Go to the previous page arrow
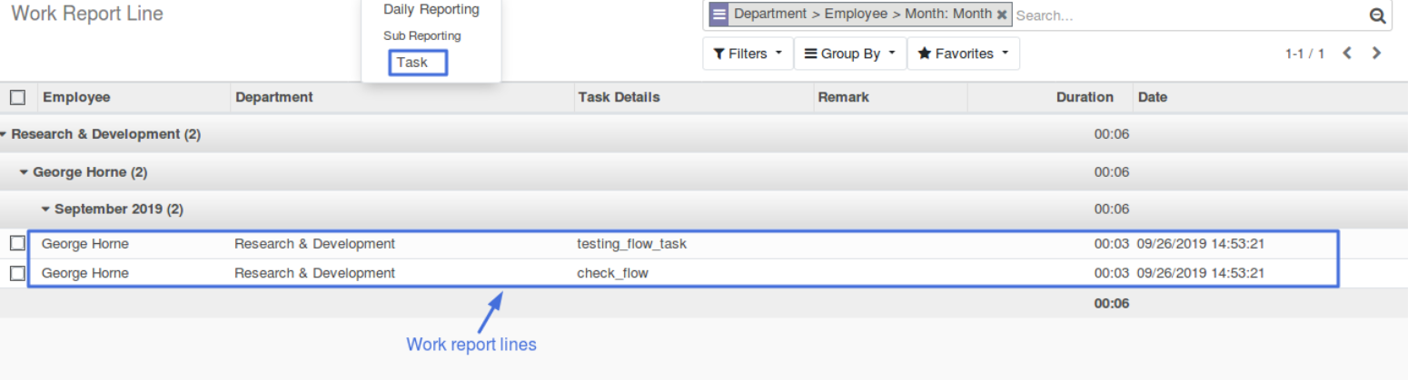The height and width of the screenshot is (380, 1427). pos(1347,54)
